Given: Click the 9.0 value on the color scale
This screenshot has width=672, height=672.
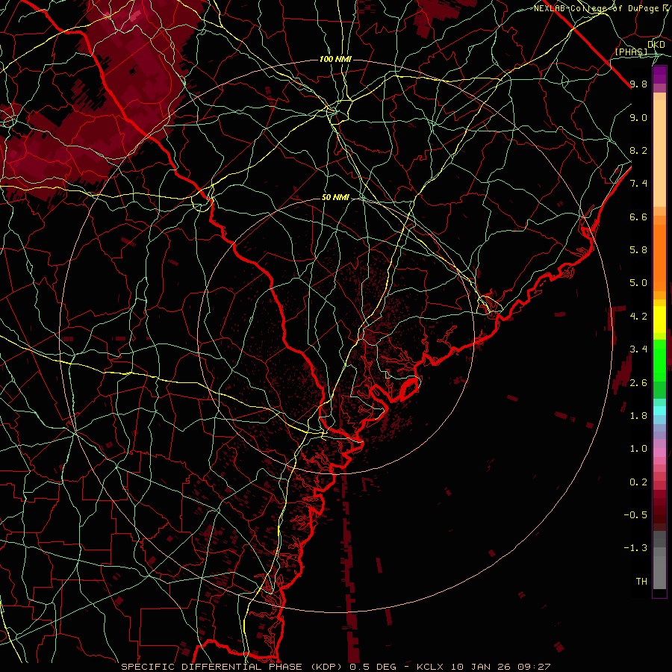Looking at the screenshot, I should point(638,118).
